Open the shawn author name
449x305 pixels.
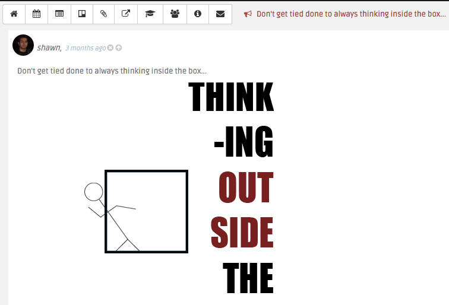pos(49,47)
